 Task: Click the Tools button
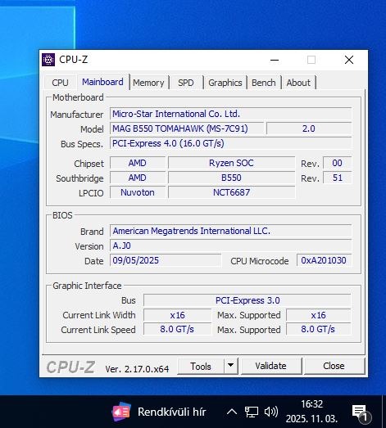pos(201,366)
